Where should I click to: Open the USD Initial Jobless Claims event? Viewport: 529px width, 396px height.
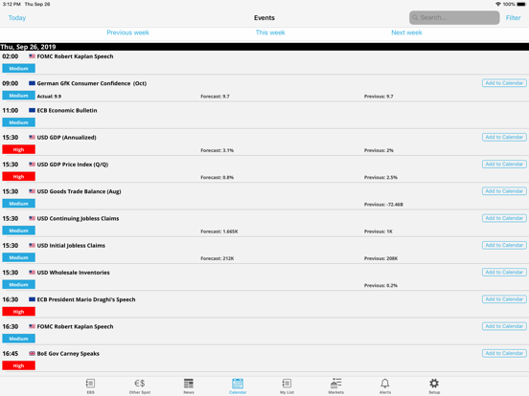pyautogui.click(x=264, y=252)
